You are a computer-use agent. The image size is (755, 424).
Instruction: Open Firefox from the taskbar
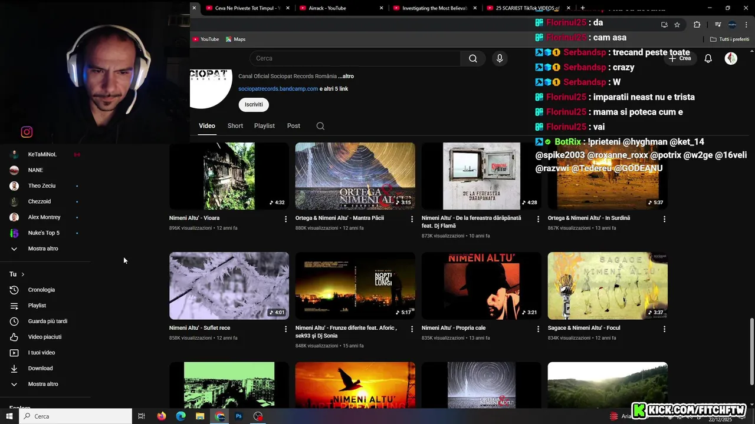[x=162, y=416]
